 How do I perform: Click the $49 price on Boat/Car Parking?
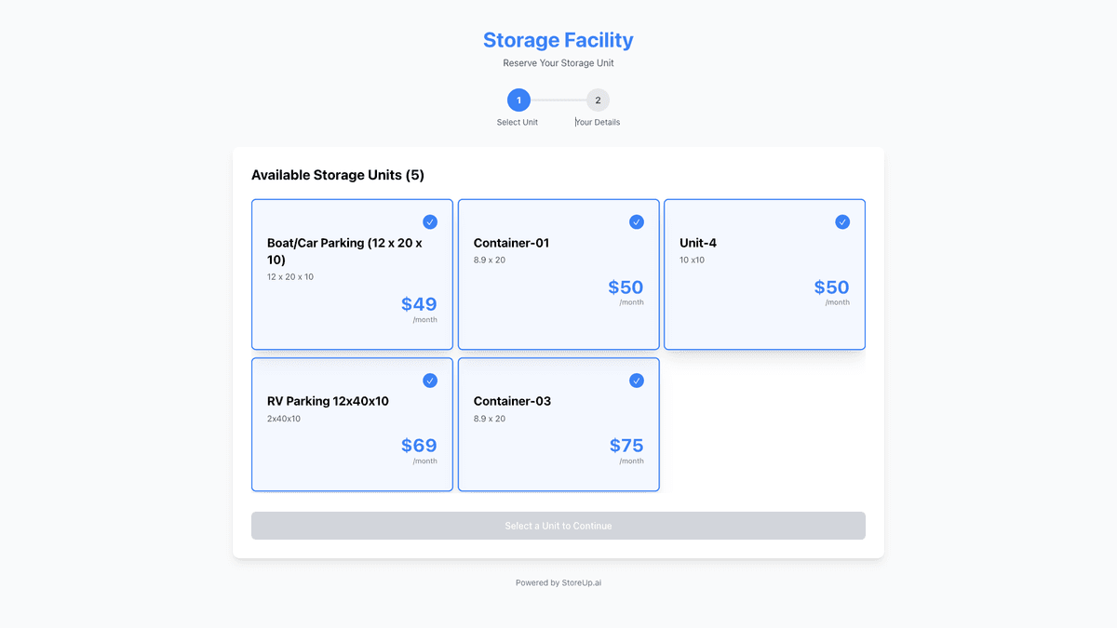tap(419, 304)
